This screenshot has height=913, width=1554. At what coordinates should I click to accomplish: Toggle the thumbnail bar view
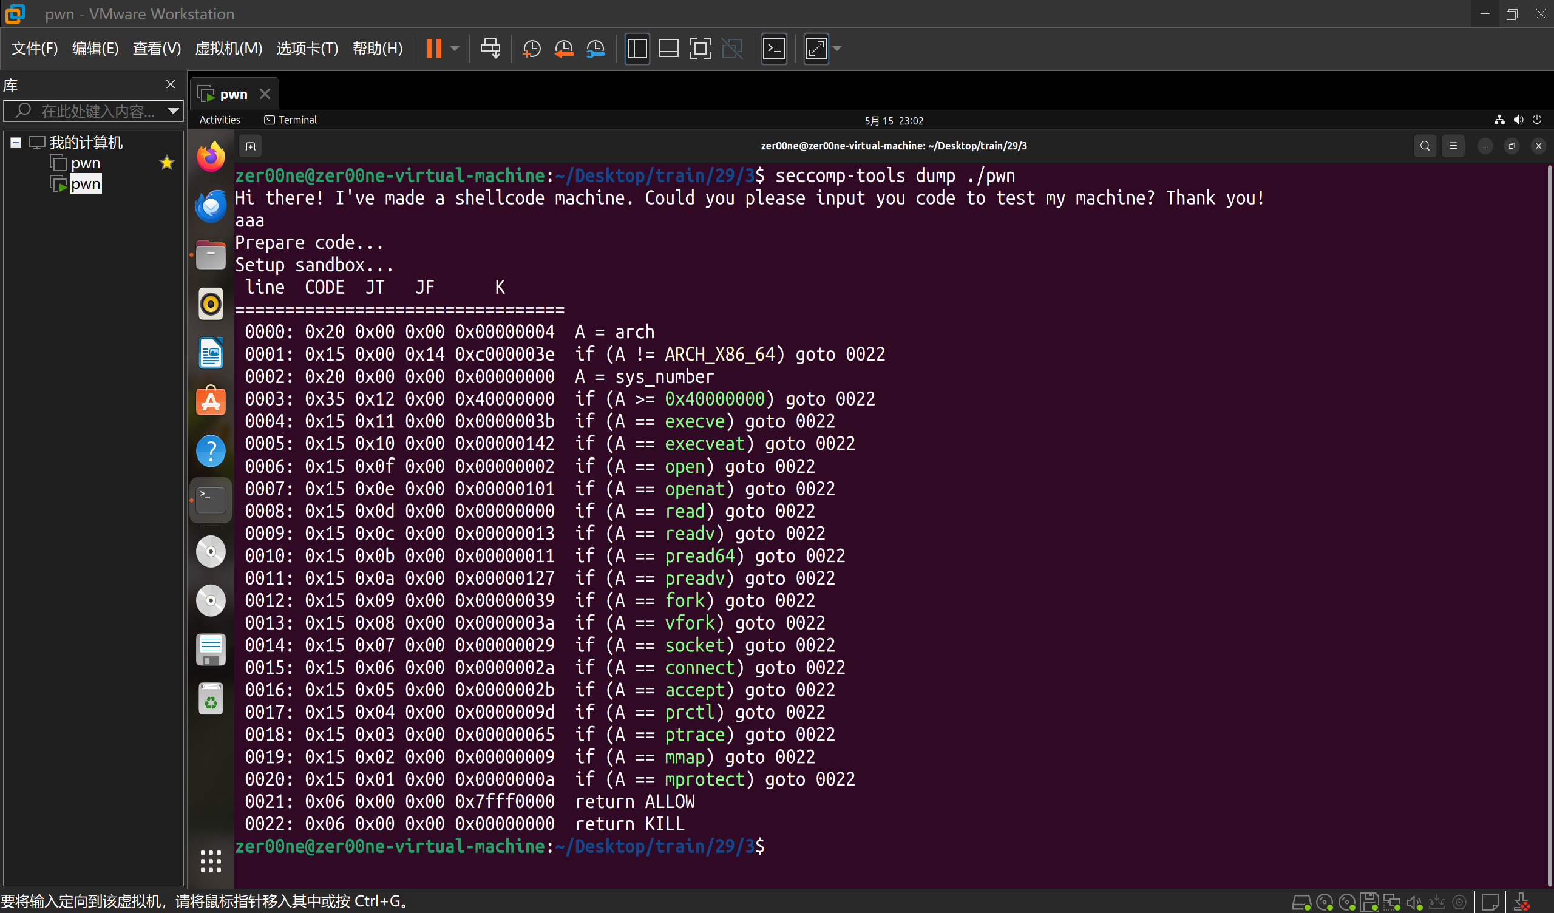(x=668, y=48)
